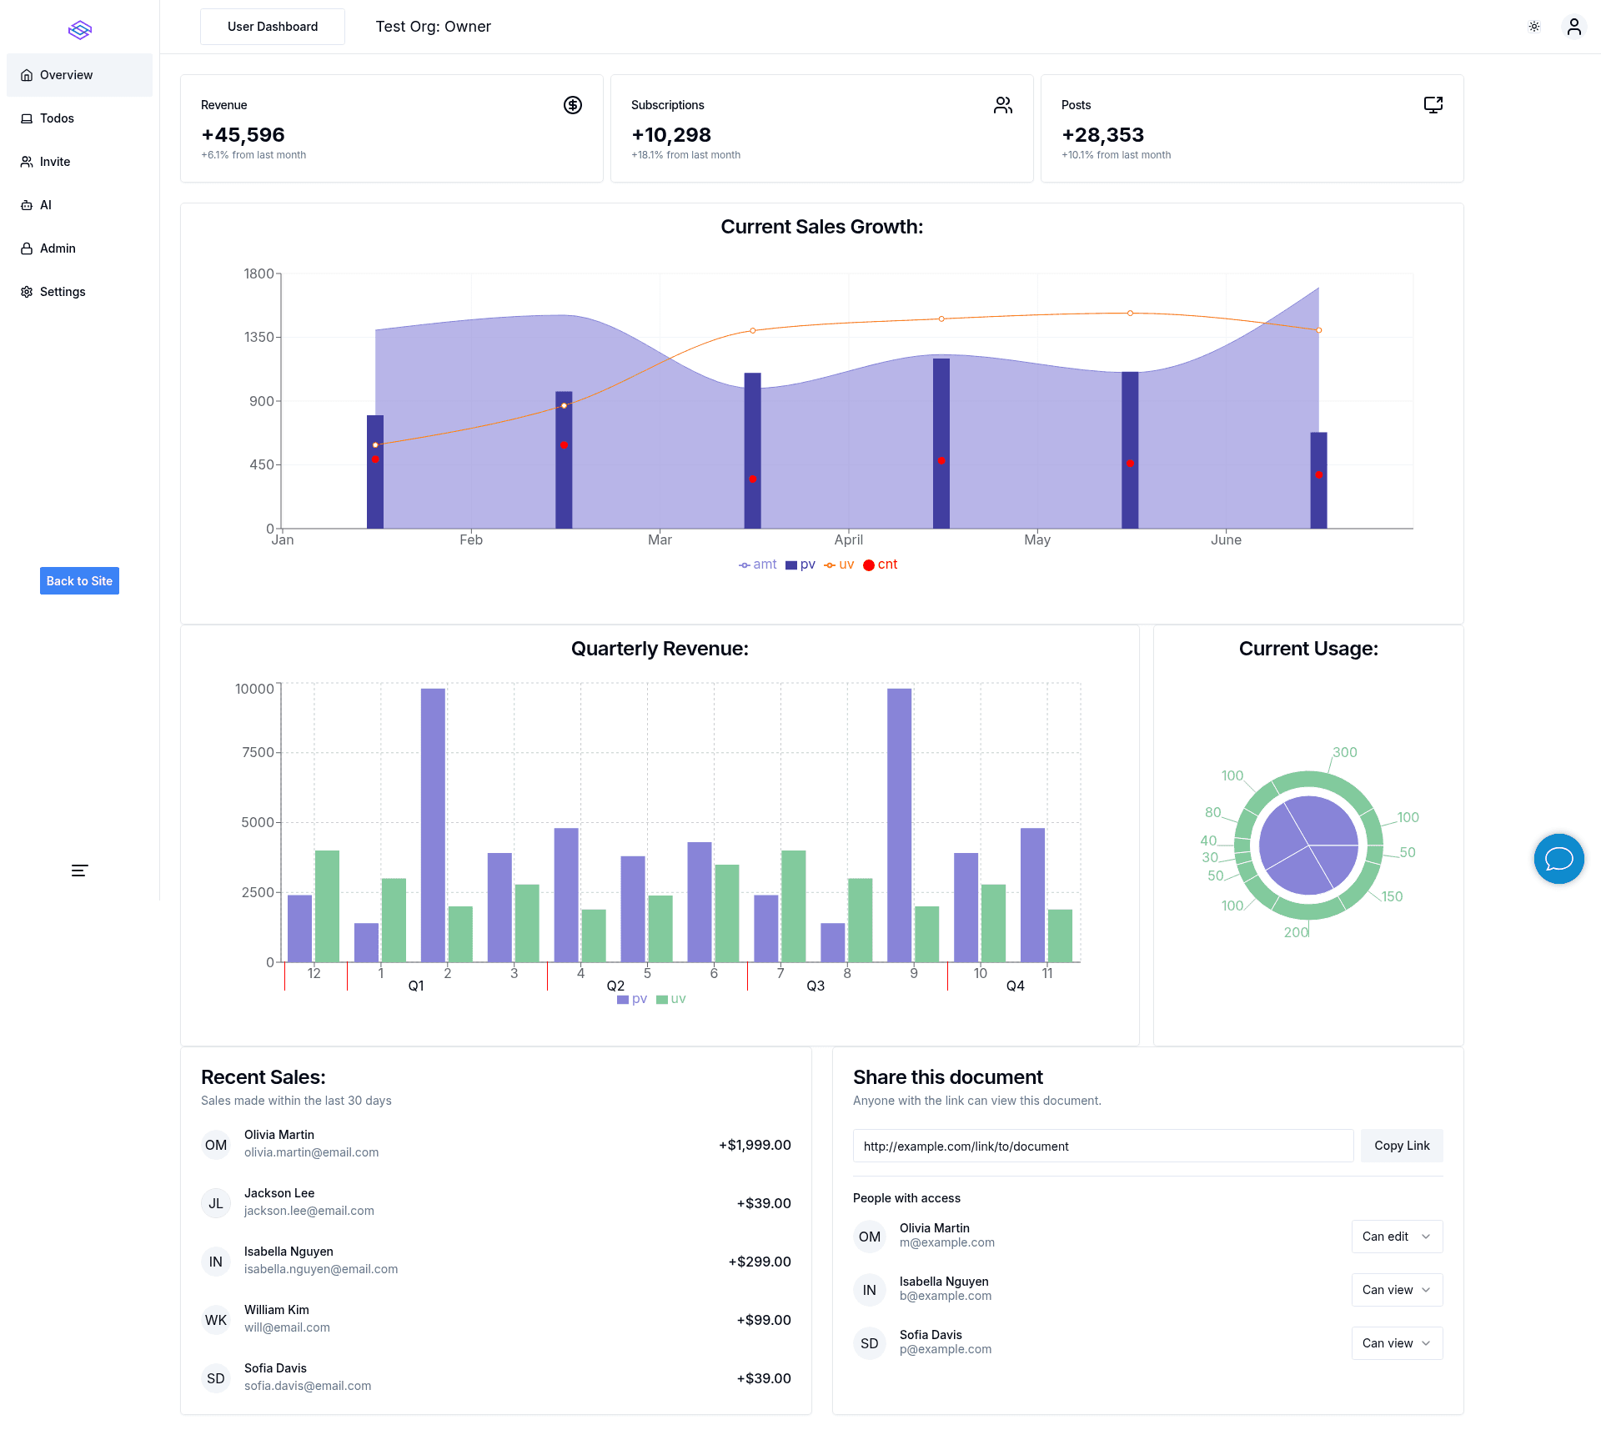The image size is (1601, 1435).
Task: Click the User Dashboard button
Action: click(273, 27)
